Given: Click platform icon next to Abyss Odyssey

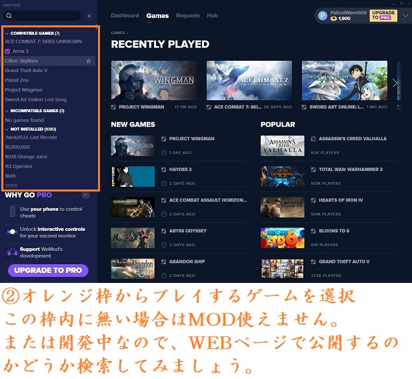Looking at the screenshot, I should coord(163,231).
